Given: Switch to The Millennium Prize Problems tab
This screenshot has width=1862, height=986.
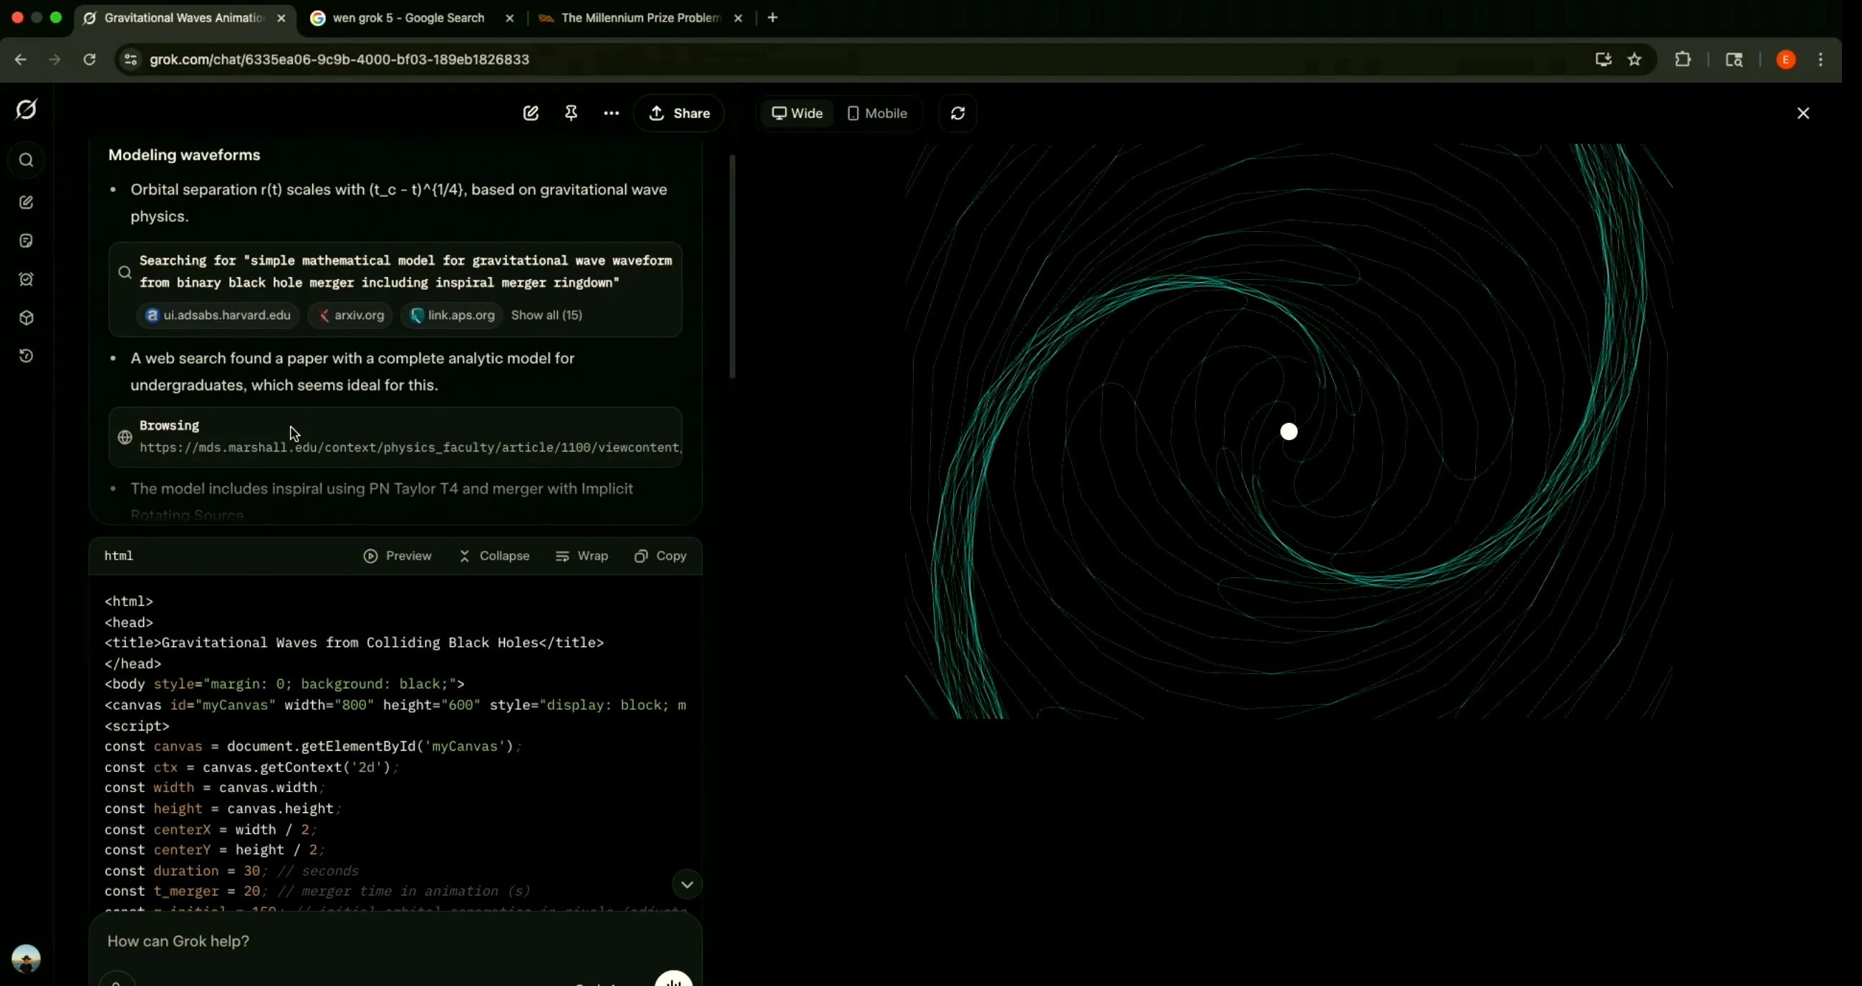Looking at the screenshot, I should 640,18.
